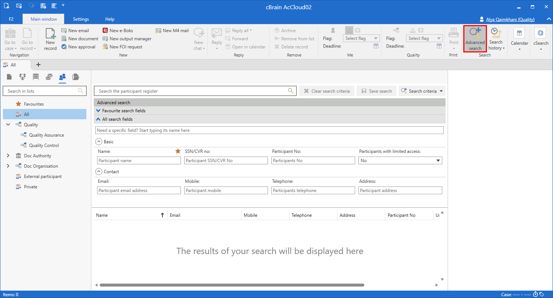Switch to the Settings ribbon tab
553x298 pixels.
[x=81, y=19]
